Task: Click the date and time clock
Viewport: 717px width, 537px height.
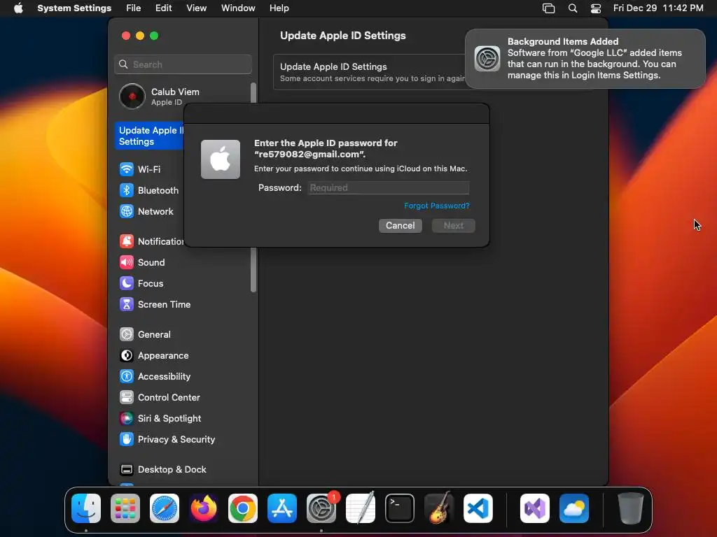Action: coord(658,8)
